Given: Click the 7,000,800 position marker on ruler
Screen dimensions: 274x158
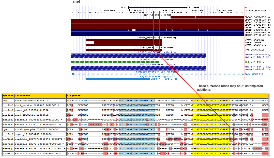Looking at the screenshot, I should tap(167, 10).
